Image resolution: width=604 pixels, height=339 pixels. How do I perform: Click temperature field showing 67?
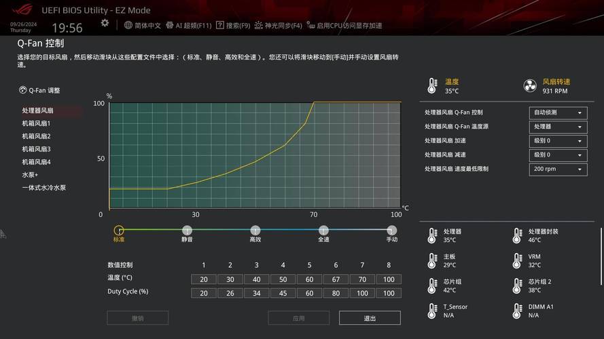click(336, 279)
